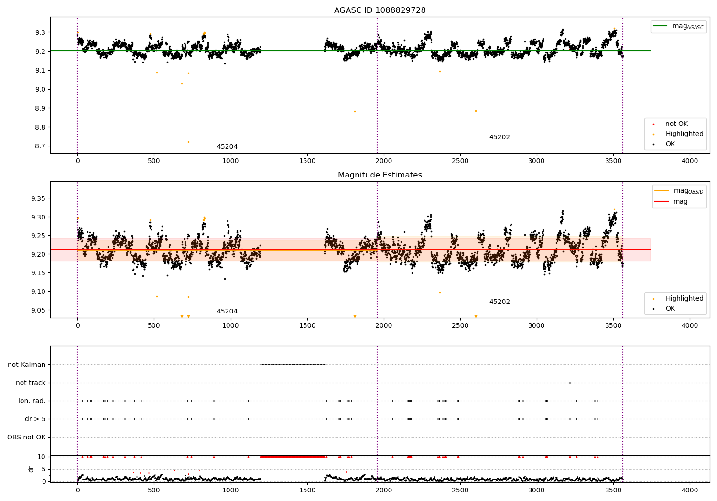
Task: Click the 45204 annotation in Magnitude Estimates plot
Action: (227, 312)
